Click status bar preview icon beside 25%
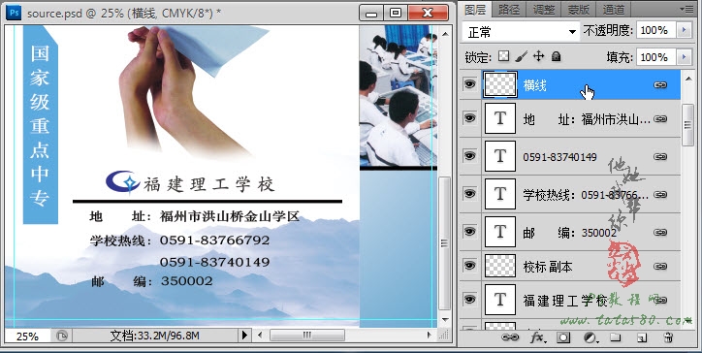702x353 pixels. point(62,336)
